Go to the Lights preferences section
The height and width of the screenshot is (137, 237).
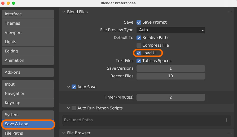coord(28,42)
